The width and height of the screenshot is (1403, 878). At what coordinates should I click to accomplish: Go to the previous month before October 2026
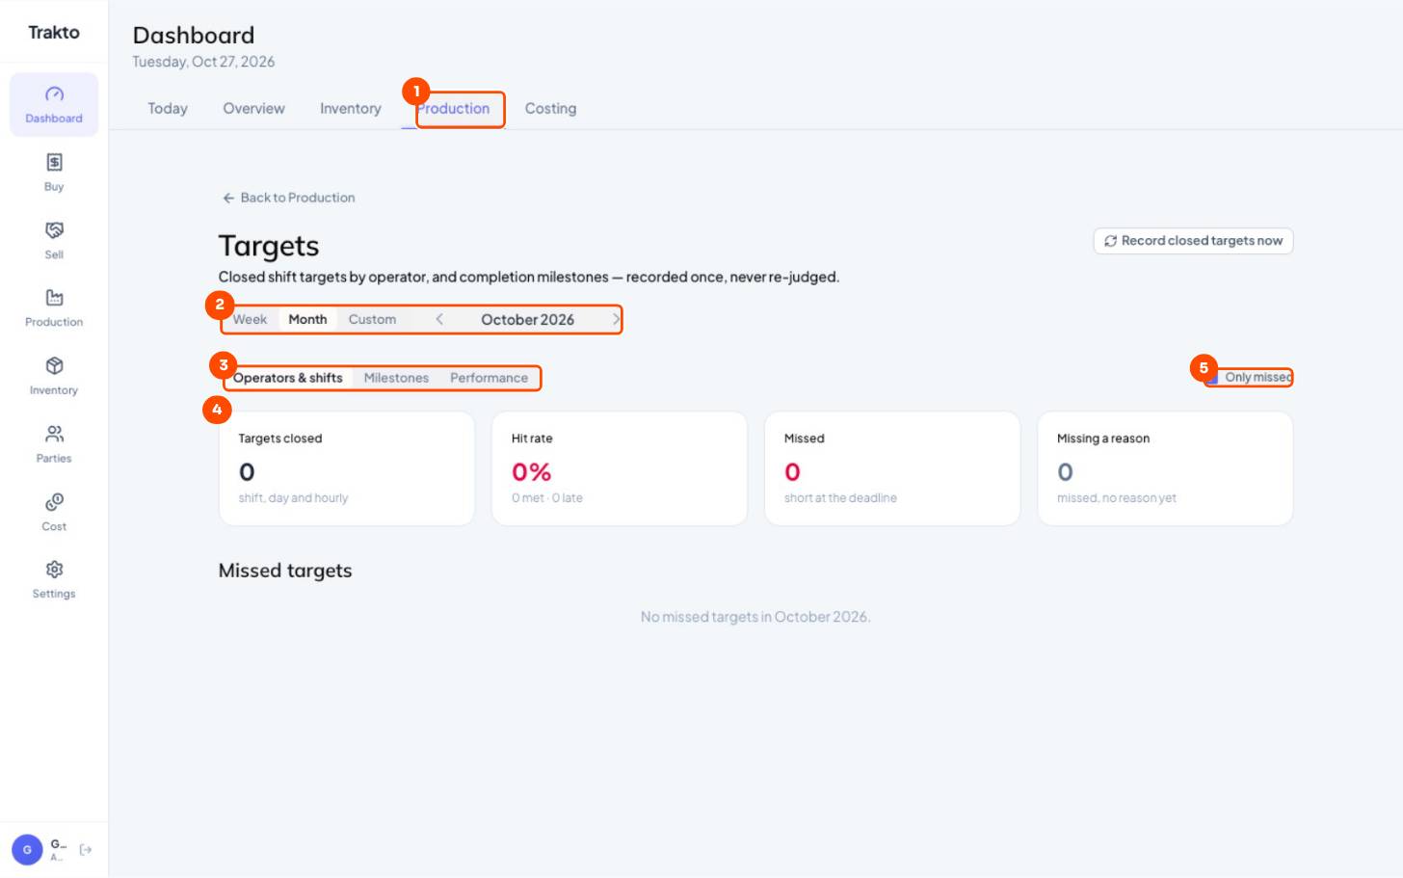pyautogui.click(x=439, y=320)
